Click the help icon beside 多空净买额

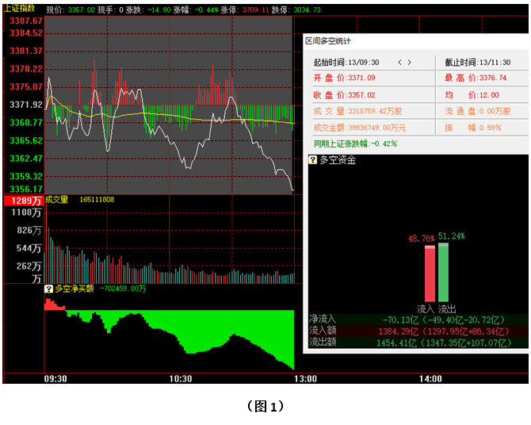pyautogui.click(x=48, y=289)
